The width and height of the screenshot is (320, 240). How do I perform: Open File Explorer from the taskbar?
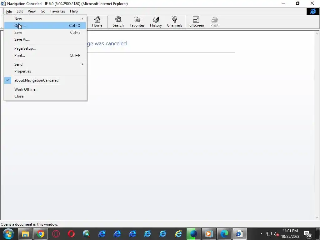[x=25, y=234]
